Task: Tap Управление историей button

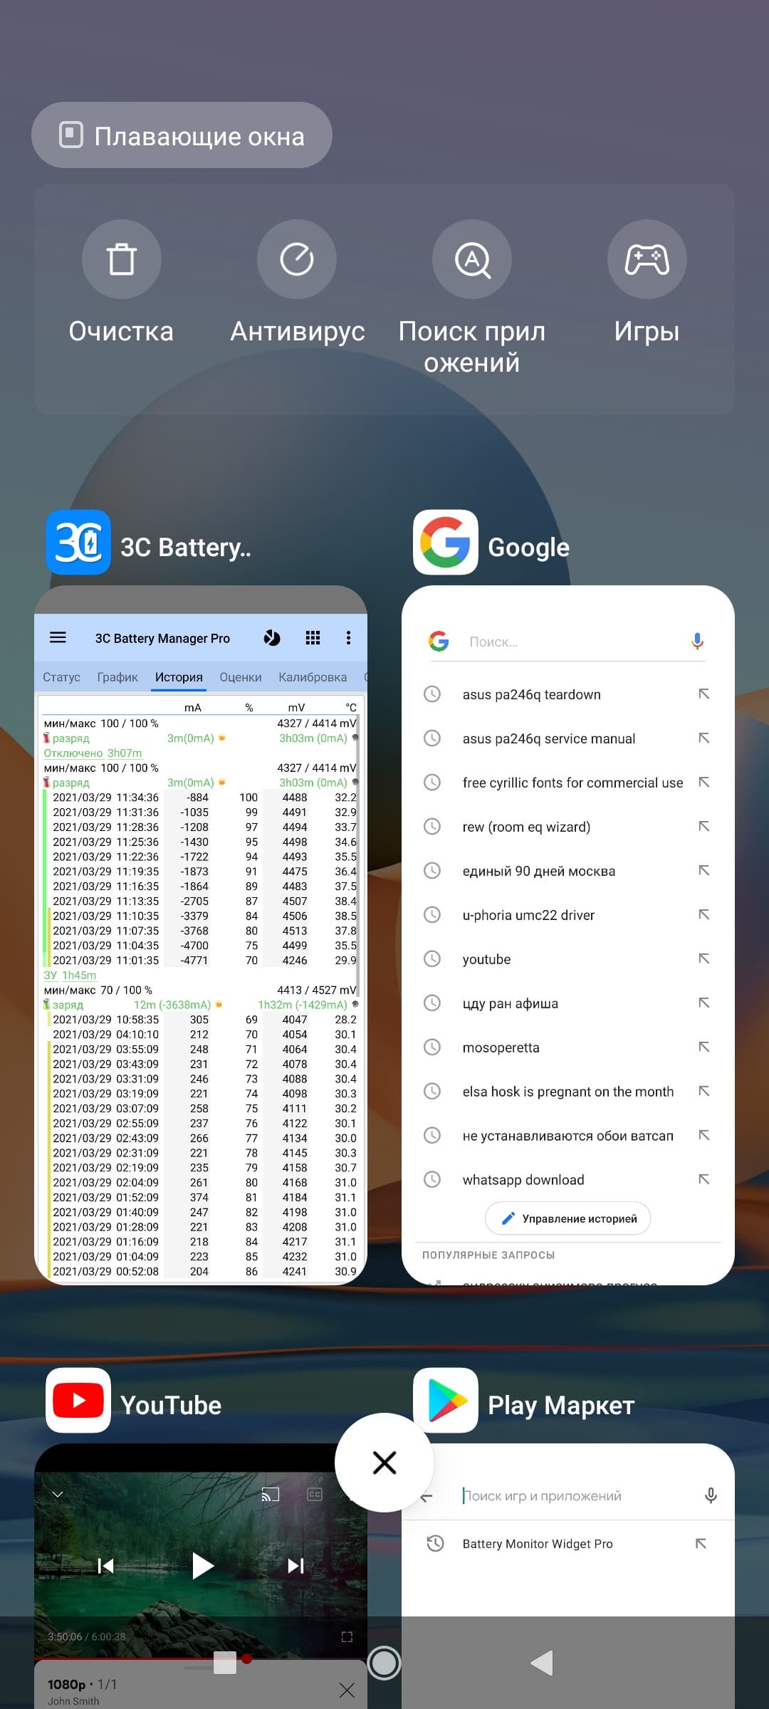Action: pos(567,1218)
